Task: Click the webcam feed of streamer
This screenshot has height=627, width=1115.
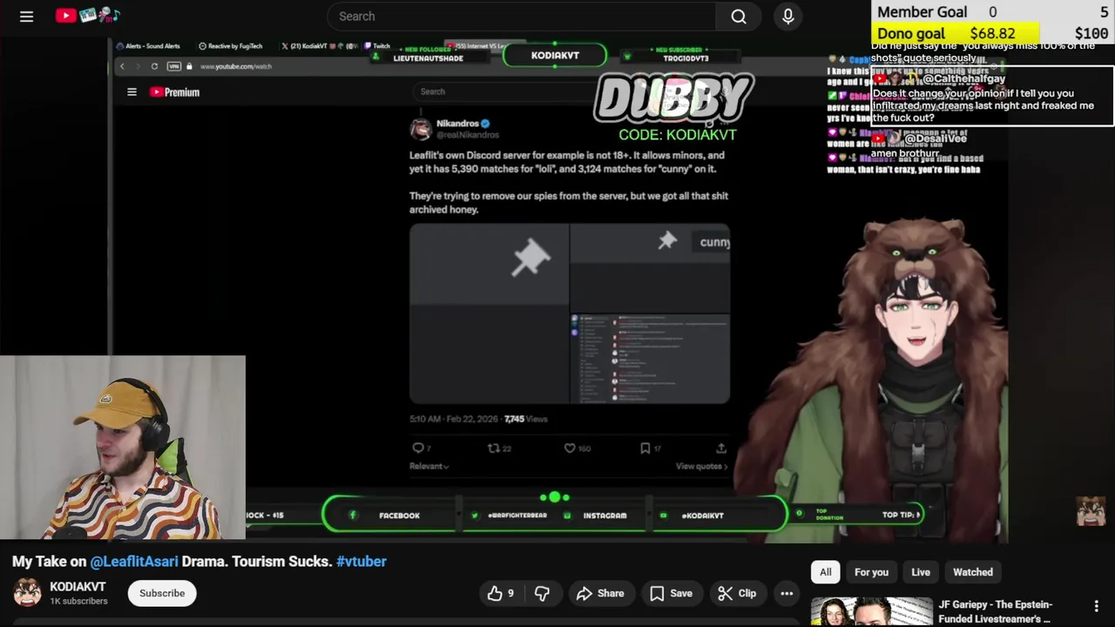Action: (123, 448)
